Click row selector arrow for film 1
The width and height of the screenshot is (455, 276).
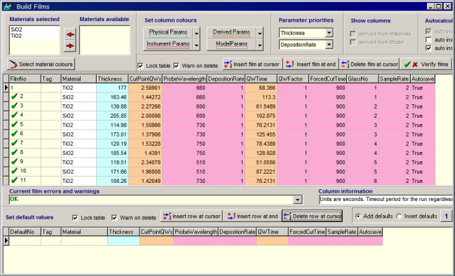[x=6, y=88]
